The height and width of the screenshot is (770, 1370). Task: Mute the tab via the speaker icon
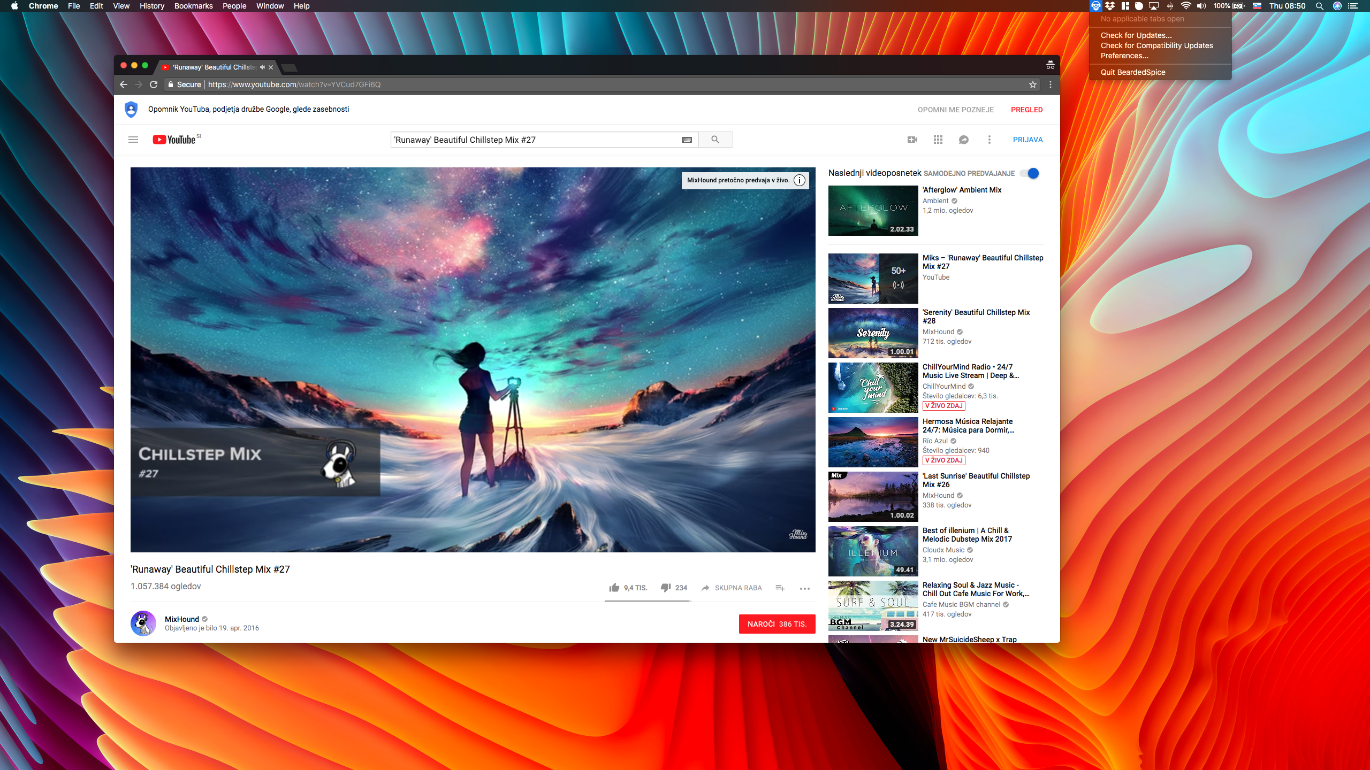[262, 67]
